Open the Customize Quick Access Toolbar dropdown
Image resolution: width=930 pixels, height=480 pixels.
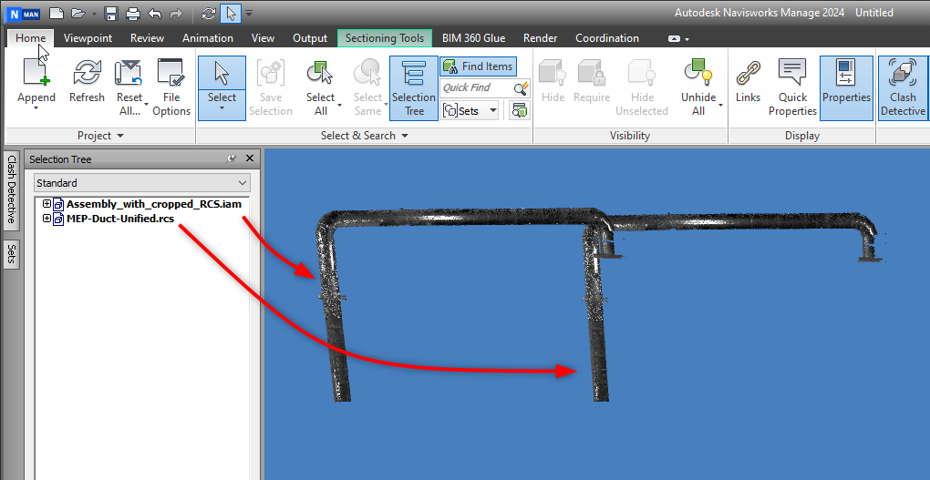click(249, 13)
